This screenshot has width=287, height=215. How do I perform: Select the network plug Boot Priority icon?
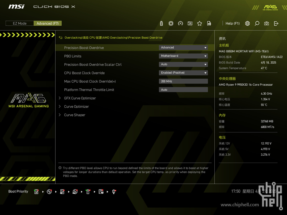[114, 192]
